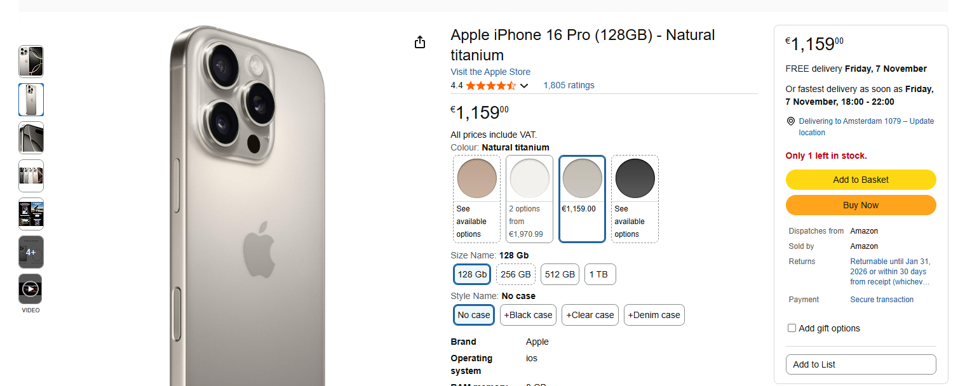
Task: Select the four-colour lineup thumbnail
Action: click(x=31, y=176)
